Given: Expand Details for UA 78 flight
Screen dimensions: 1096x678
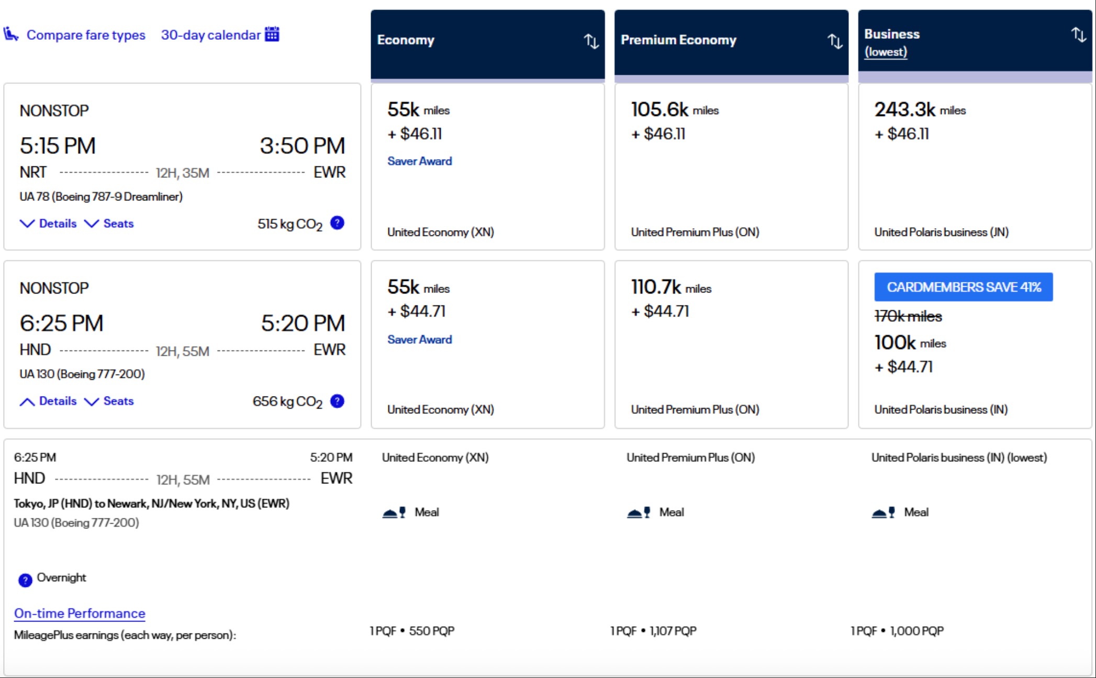Looking at the screenshot, I should pyautogui.click(x=48, y=223).
